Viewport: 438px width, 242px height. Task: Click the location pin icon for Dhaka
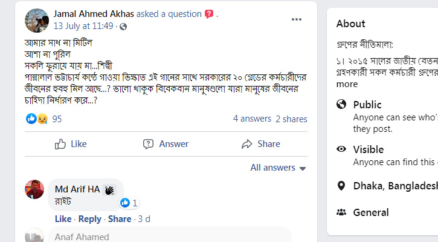pyautogui.click(x=341, y=186)
